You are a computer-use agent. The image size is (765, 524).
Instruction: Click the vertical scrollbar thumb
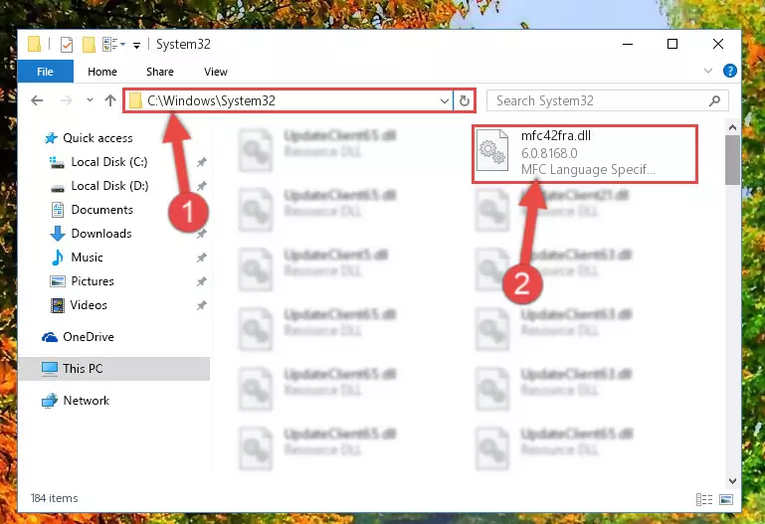click(x=732, y=160)
